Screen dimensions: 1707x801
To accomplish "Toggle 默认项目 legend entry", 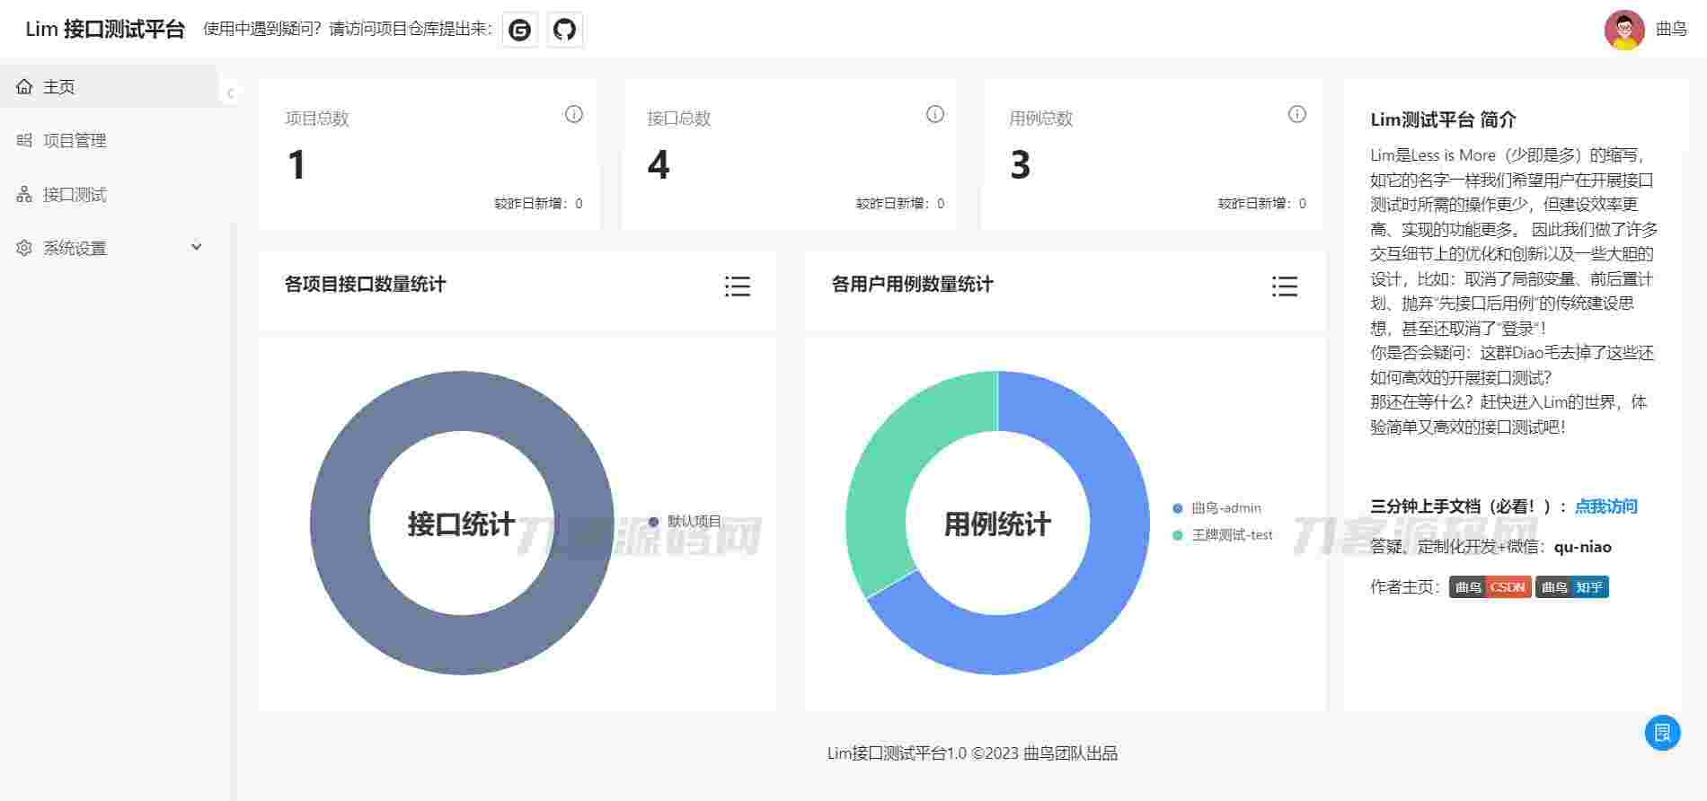I will point(685,522).
